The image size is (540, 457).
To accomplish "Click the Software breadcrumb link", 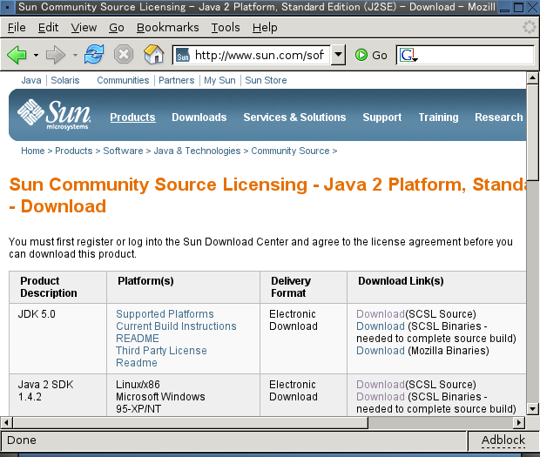I will click(123, 151).
